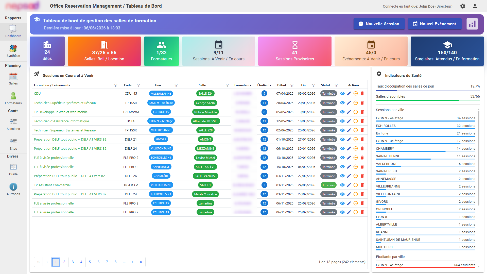Create a Nouvelle Session
This screenshot has height=274, width=487.
pos(379,24)
